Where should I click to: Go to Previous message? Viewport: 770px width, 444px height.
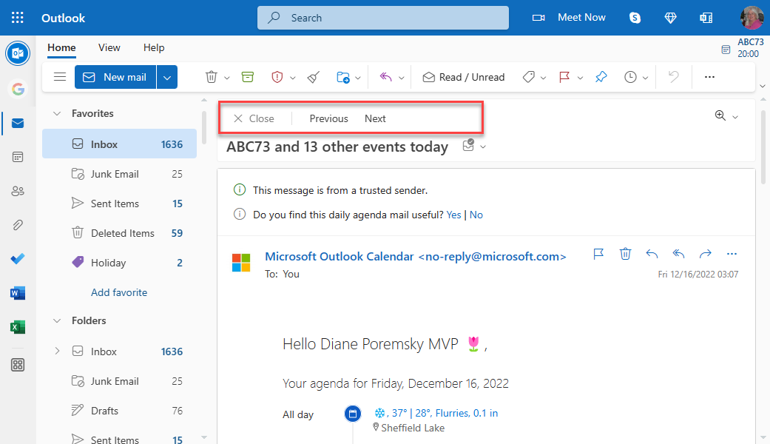pyautogui.click(x=328, y=118)
